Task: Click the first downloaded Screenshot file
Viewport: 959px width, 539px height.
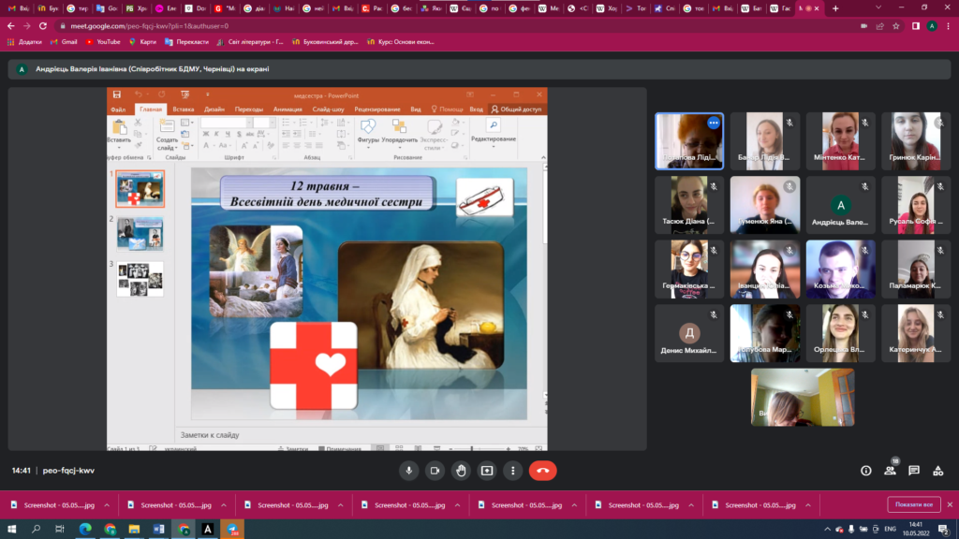Action: (54, 504)
